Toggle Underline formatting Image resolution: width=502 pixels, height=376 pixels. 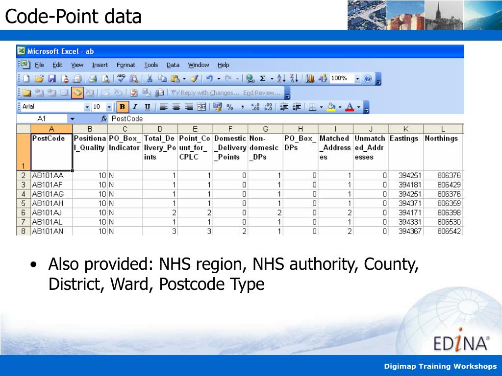coord(147,107)
